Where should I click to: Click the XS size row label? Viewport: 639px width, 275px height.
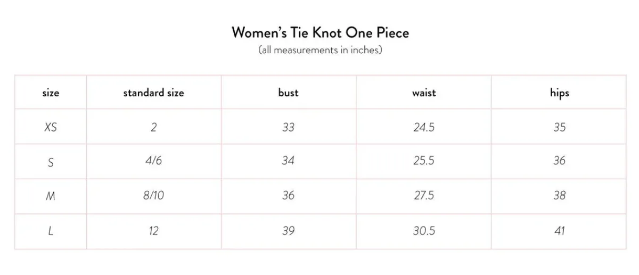pyautogui.click(x=51, y=127)
